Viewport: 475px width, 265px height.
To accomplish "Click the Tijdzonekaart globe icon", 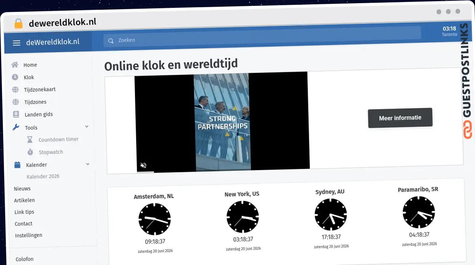I will pyautogui.click(x=15, y=90).
